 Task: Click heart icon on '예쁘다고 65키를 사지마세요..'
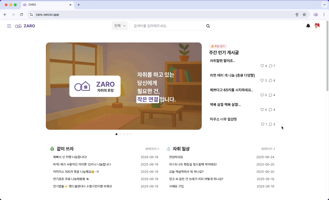(262, 95)
